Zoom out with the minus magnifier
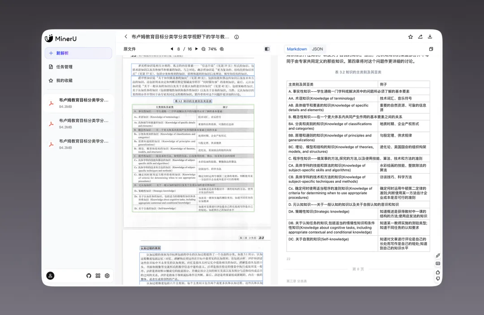The image size is (484, 315). pos(203,49)
